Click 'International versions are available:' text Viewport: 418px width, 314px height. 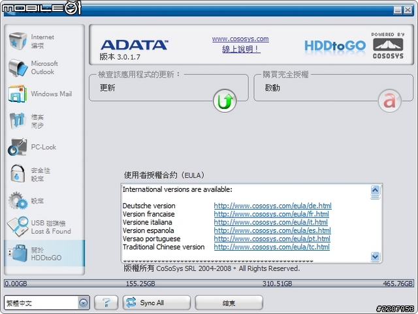(177, 189)
